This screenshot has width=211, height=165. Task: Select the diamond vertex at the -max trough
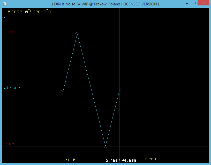[106, 146]
